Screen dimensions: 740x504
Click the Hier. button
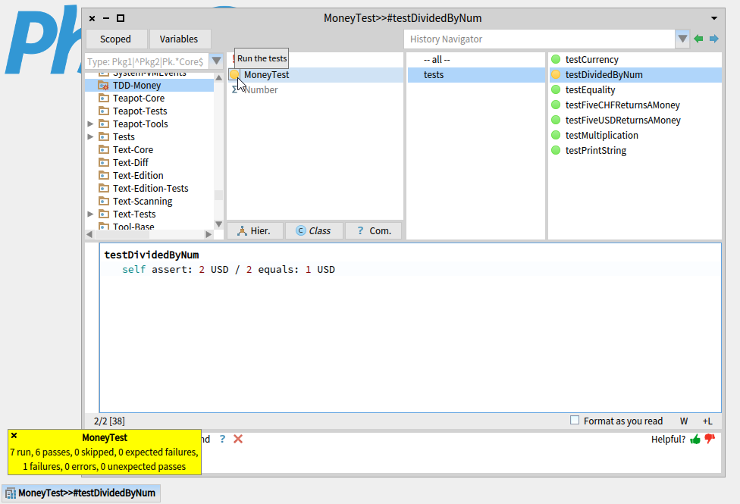tap(256, 230)
